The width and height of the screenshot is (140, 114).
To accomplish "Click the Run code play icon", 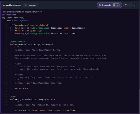I will click(x=100, y=5).
